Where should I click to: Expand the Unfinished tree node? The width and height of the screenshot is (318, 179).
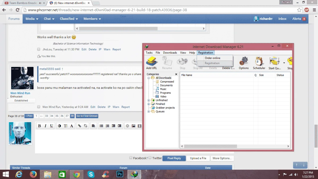click(x=149, y=100)
